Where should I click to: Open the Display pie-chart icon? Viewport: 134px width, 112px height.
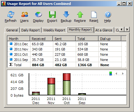[39, 14]
